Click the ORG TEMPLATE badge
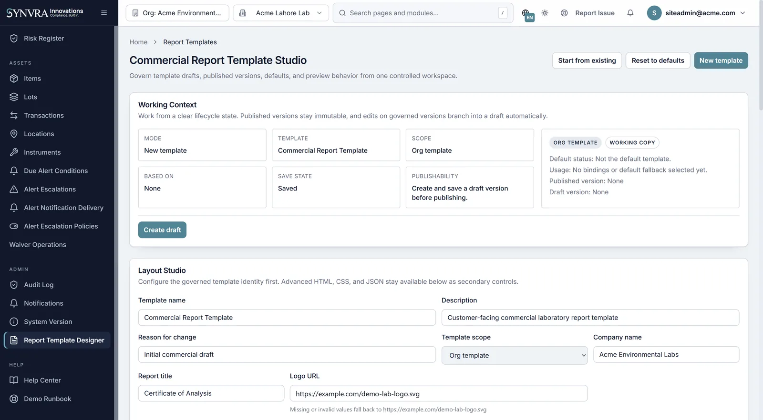 click(x=575, y=142)
